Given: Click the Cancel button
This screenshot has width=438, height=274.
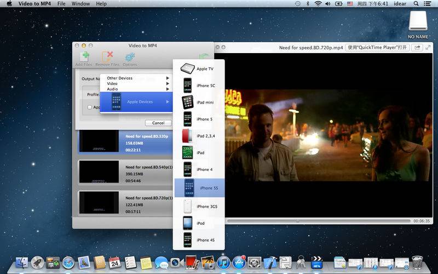Looking at the screenshot, I should [158, 123].
